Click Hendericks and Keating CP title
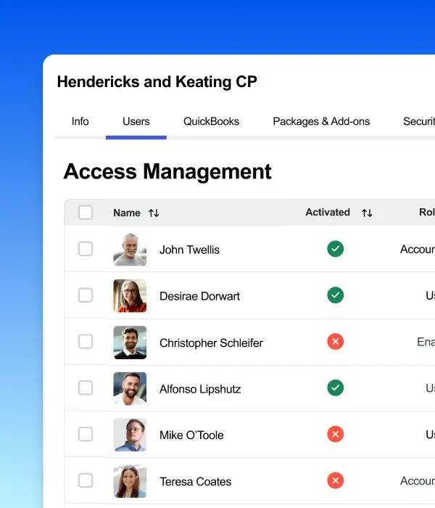 [x=157, y=81]
